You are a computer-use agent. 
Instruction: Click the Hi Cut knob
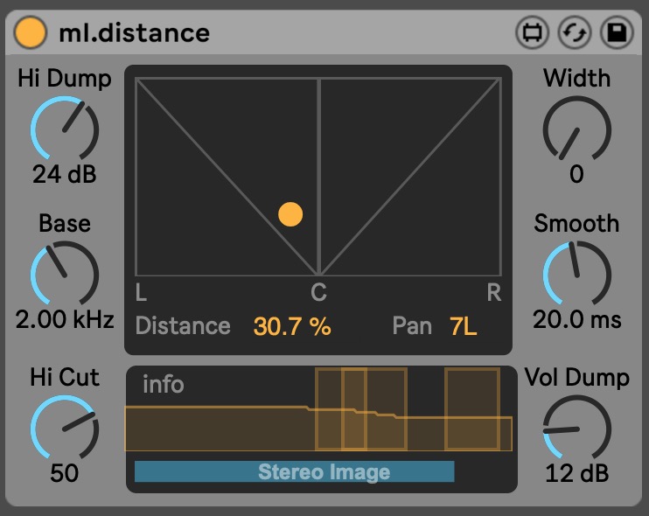[x=65, y=428]
